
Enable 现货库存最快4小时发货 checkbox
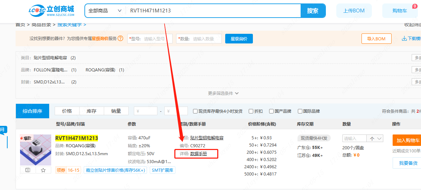195,111
